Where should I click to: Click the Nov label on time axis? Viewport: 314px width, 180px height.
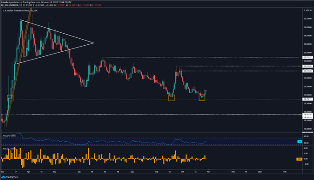click(x=208, y=172)
